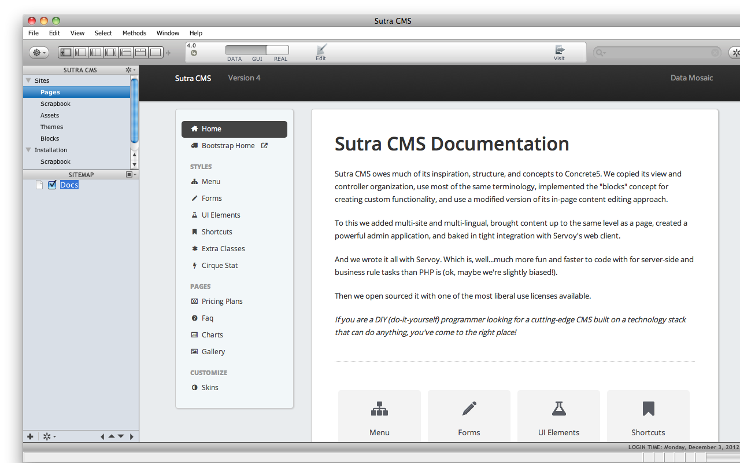Viewport: 740px width, 463px height.
Task: Open the SUTRA CMS panel gear dropdown
Action: tap(131, 70)
